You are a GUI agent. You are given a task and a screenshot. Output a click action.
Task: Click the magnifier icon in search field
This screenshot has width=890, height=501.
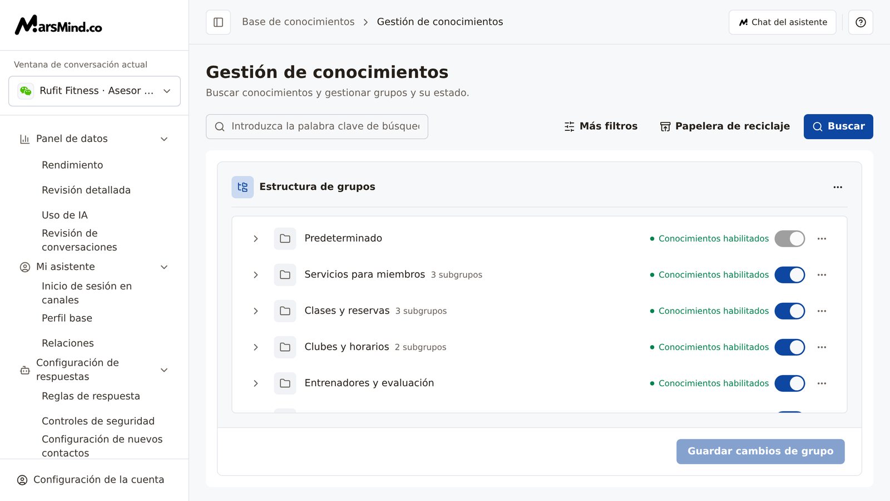[220, 127]
